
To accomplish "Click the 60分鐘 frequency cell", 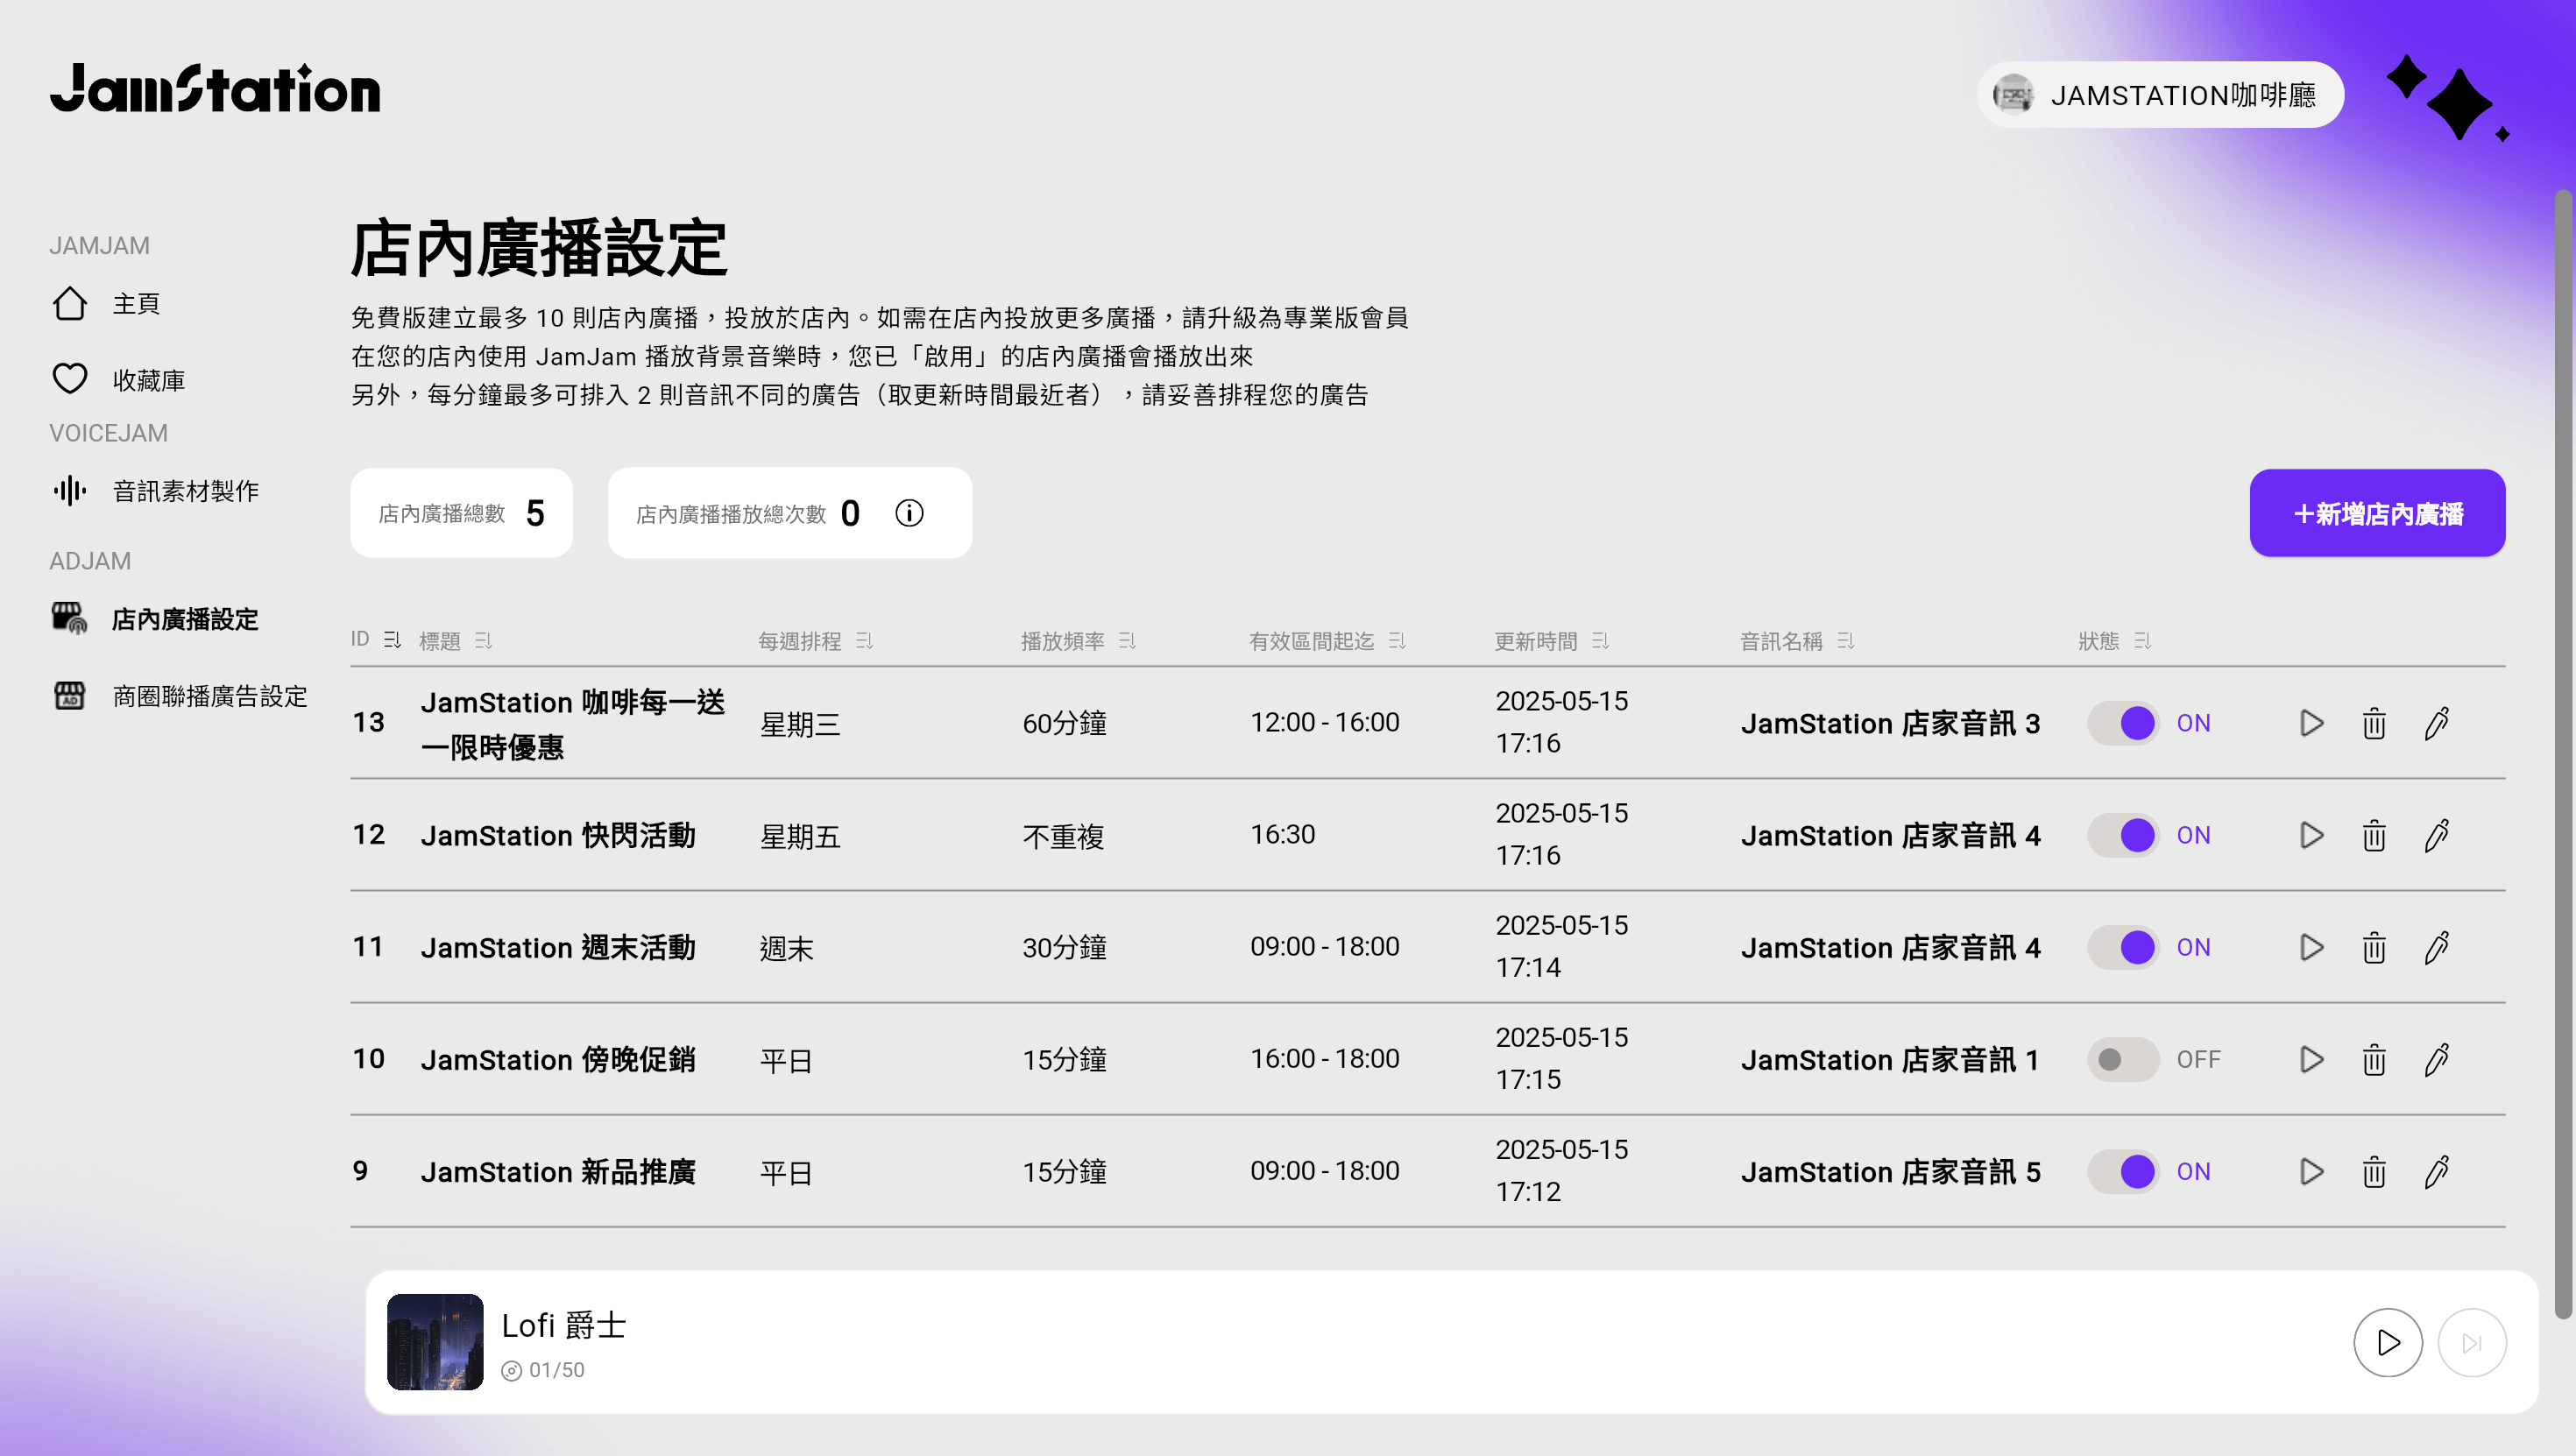I will (x=1064, y=723).
